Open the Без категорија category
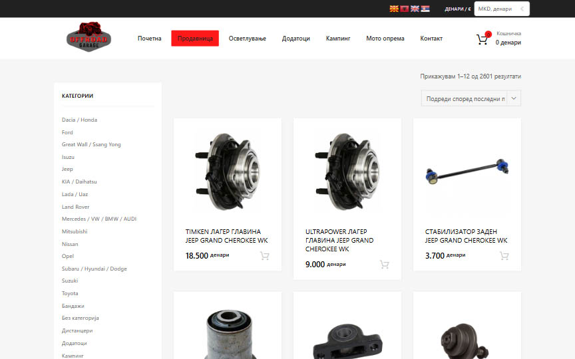Viewport: 575px width, 359px height. coord(81,318)
